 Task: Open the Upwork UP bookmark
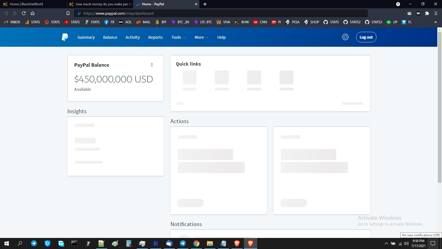(392, 22)
